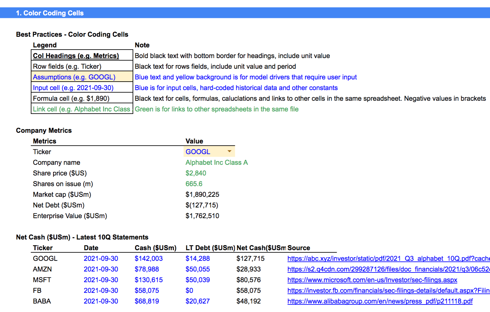Screen dimensions: 490x312
Task: Select the "1. Color Coding Cells" header
Action: (x=50, y=13)
